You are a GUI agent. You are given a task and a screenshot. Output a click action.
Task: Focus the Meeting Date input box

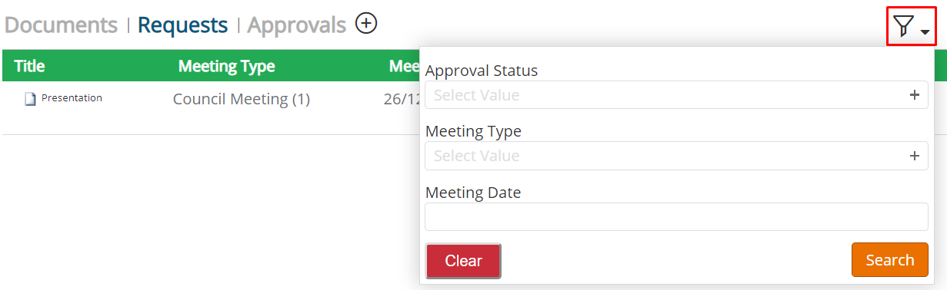coord(676,216)
